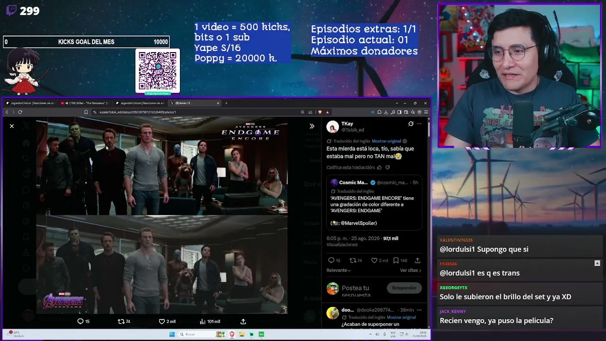Click the zoom magnifier icon in address bar
Screen dimensions: 606x341
pyautogui.click(x=303, y=112)
